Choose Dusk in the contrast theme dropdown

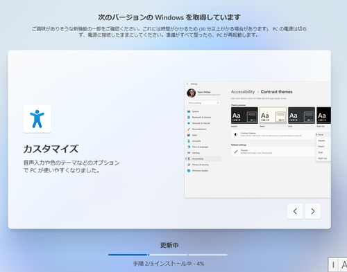tap(323, 152)
